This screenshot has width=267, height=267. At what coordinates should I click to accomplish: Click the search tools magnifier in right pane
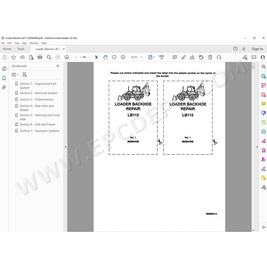click(264, 67)
